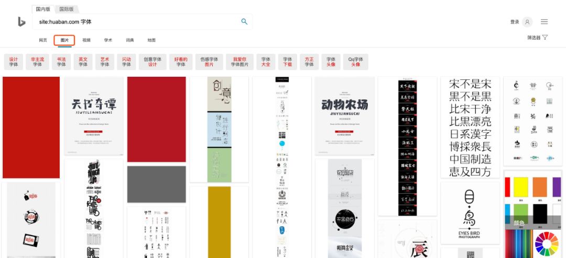The width and height of the screenshot is (566, 258).
Task: Open the EYIES BIRD PHOTOGRAPH logo image
Action: tap(470, 213)
